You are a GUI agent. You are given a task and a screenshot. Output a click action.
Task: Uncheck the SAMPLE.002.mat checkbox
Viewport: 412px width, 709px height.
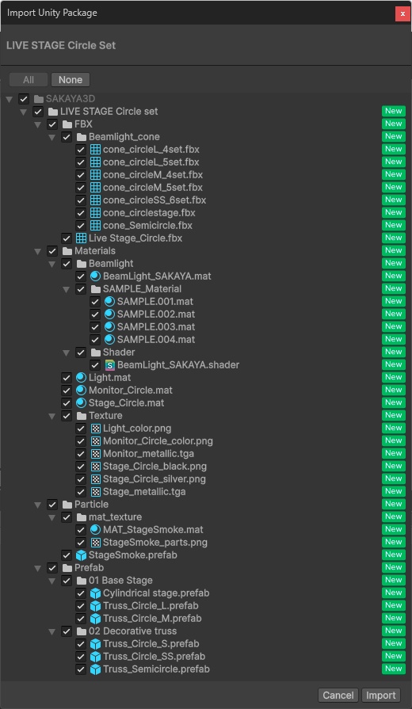[x=95, y=314]
